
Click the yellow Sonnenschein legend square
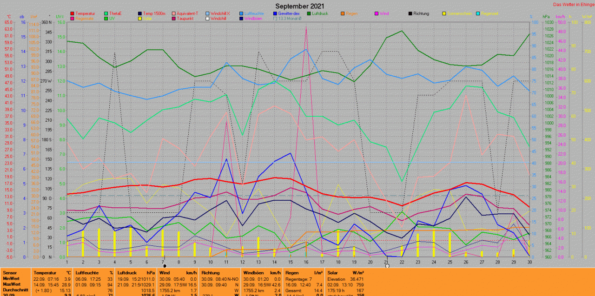tap(444, 13)
